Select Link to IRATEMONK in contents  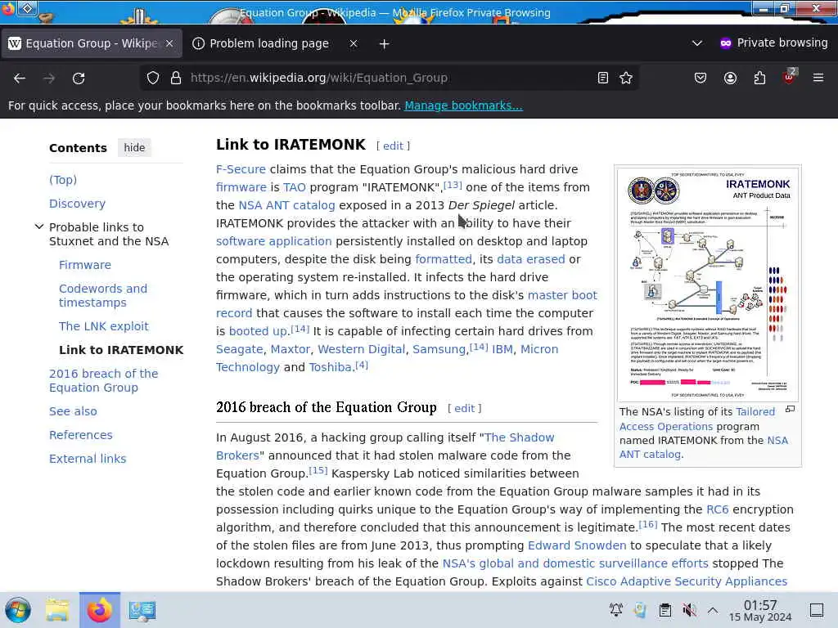tap(121, 350)
